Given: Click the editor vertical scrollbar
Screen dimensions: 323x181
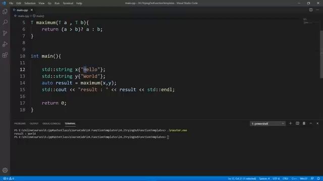Looking at the screenshot, I should [321, 54].
